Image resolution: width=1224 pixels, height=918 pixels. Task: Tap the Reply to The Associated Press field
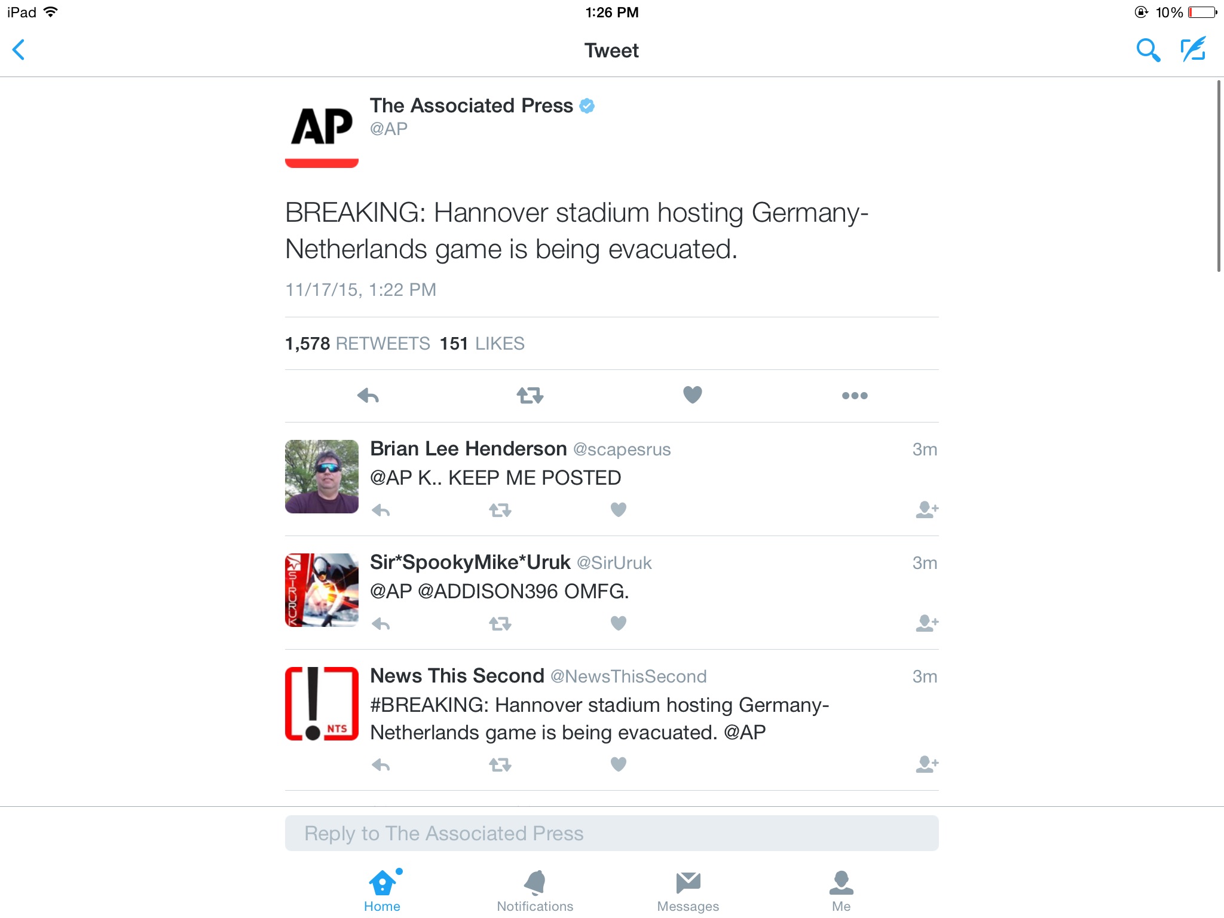611,833
